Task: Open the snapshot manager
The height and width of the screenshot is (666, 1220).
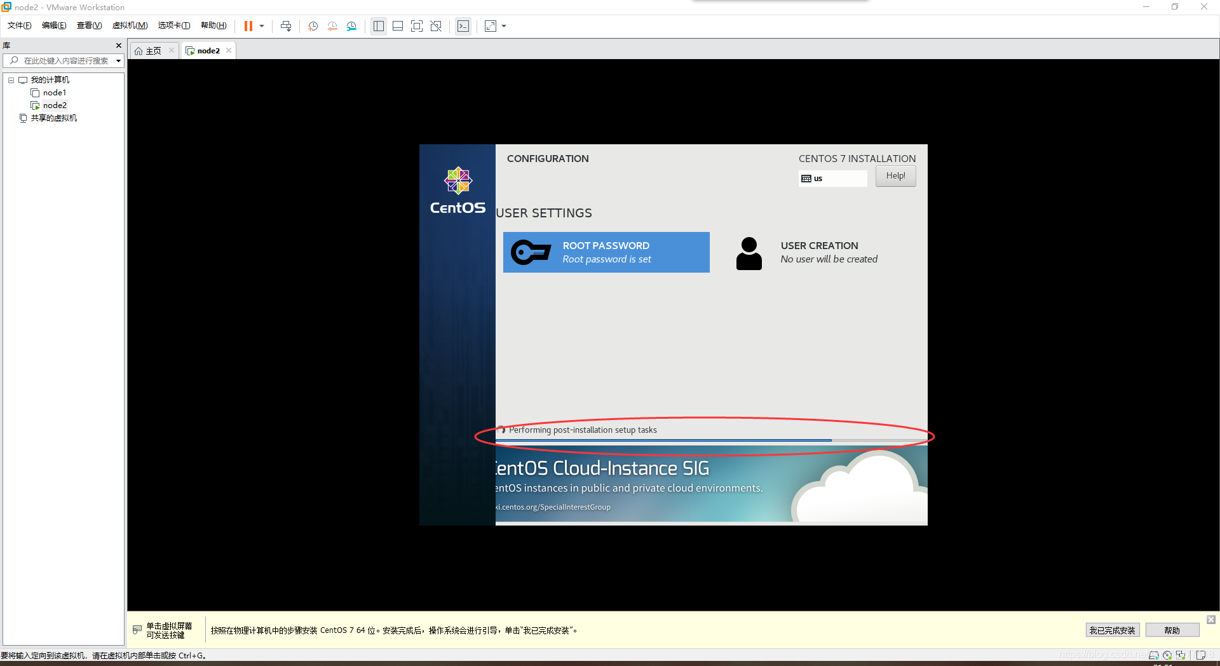Action: point(351,26)
